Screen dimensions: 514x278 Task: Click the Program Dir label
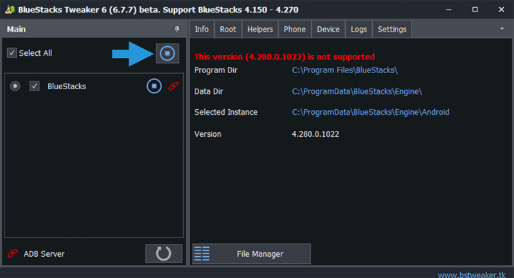[216, 70]
